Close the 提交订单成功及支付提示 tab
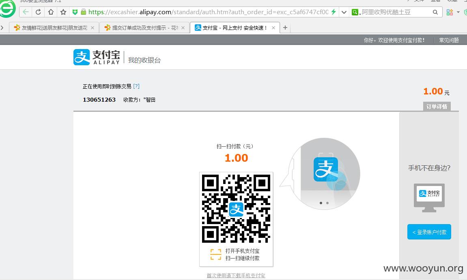This screenshot has height=280, width=467. (183, 28)
